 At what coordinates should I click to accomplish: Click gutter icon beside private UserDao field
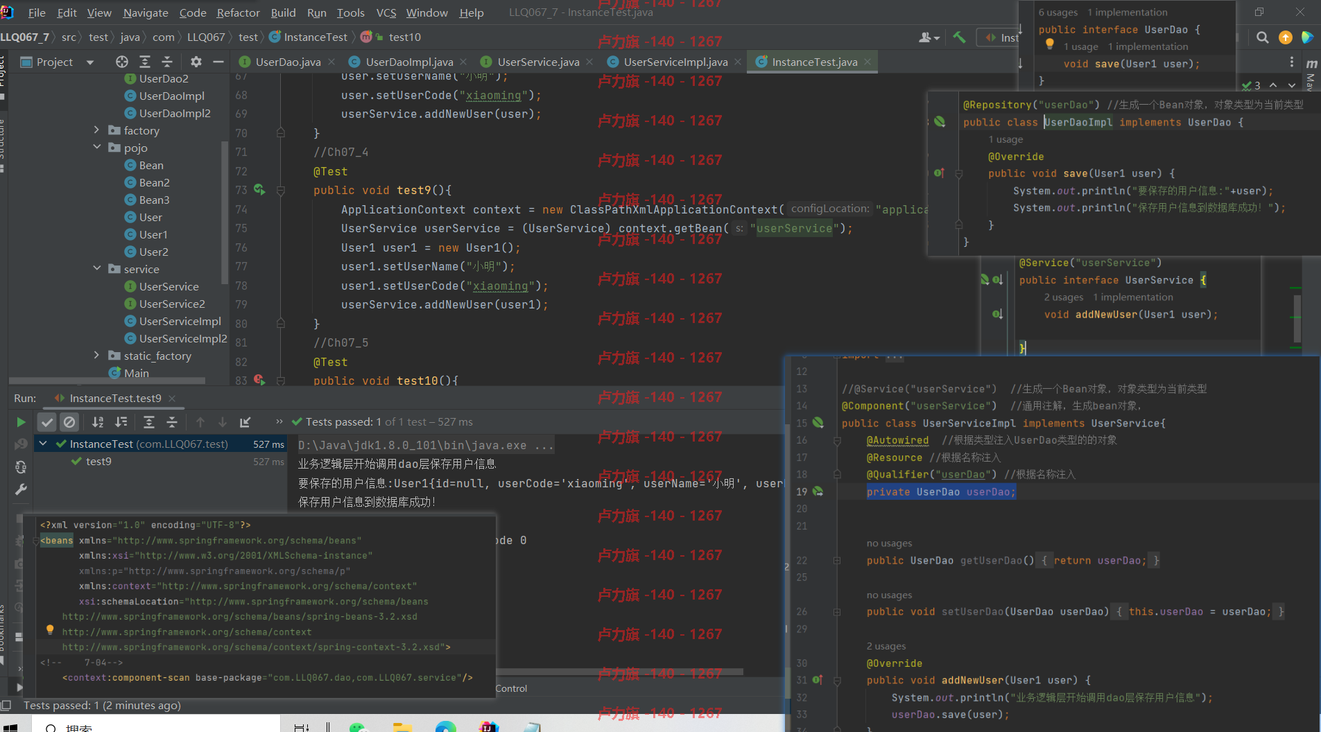(x=818, y=491)
